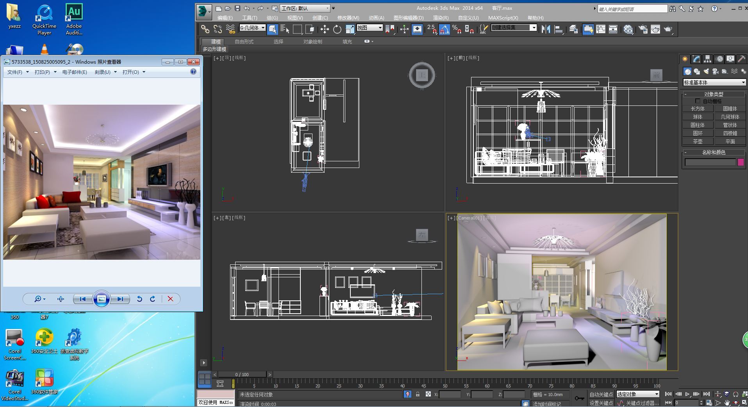Toggle spinner snap button
Image resolution: width=748 pixels, height=407 pixels.
[x=470, y=29]
